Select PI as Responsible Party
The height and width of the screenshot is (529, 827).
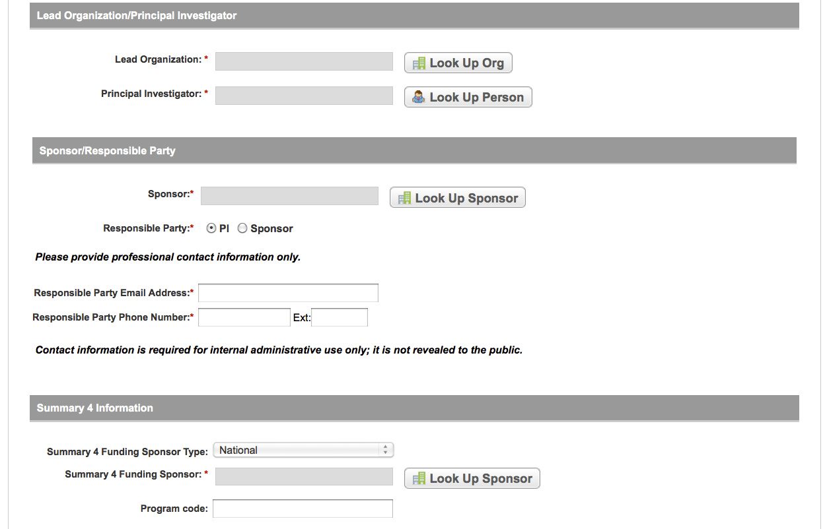(211, 228)
